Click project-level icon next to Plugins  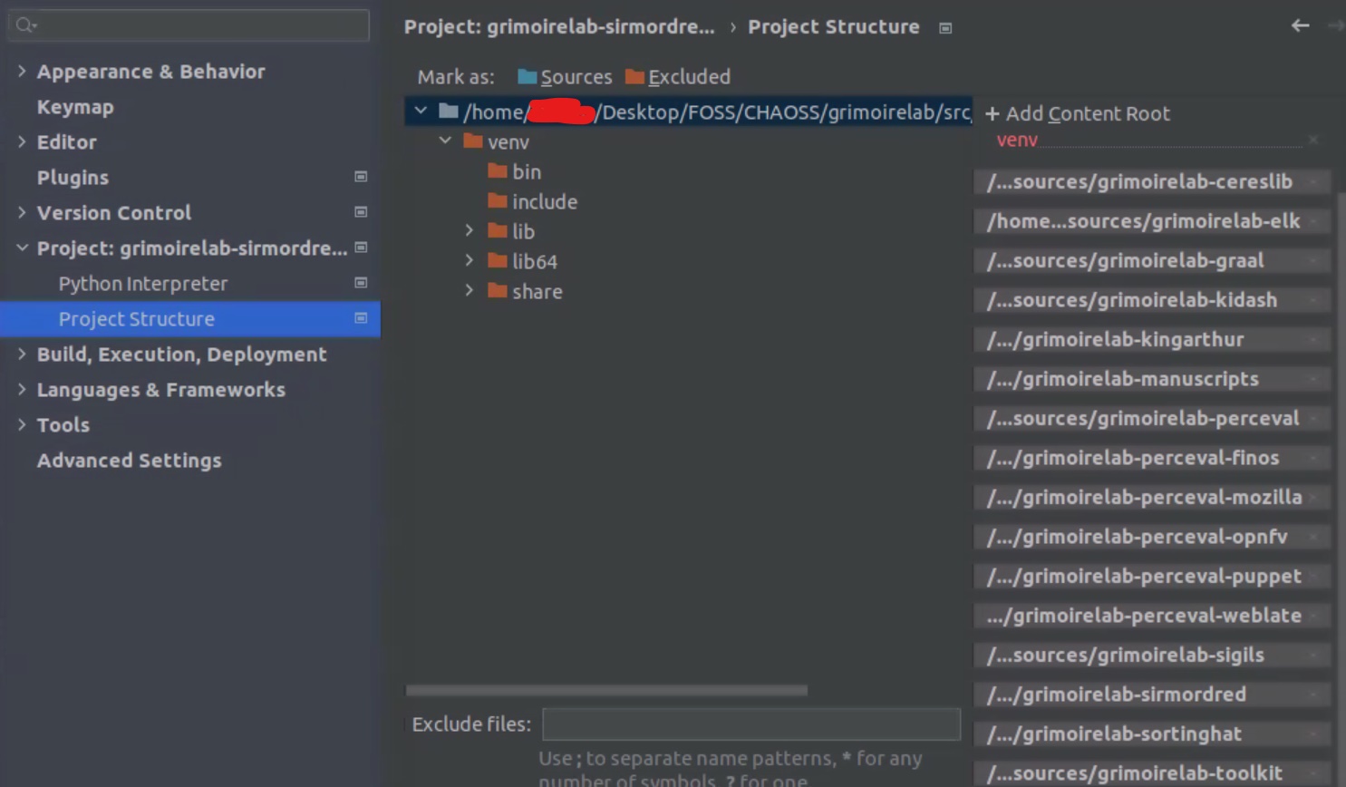click(361, 177)
